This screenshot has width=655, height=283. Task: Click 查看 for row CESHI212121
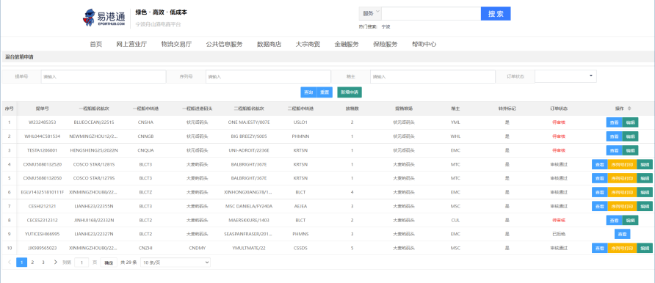[x=600, y=206]
